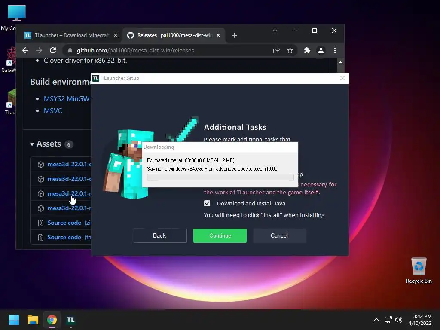Open Chrome profile icon
The image size is (440, 330).
click(x=321, y=51)
